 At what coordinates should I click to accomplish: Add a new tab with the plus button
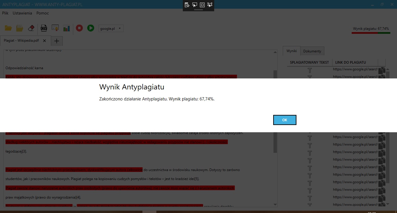57,41
